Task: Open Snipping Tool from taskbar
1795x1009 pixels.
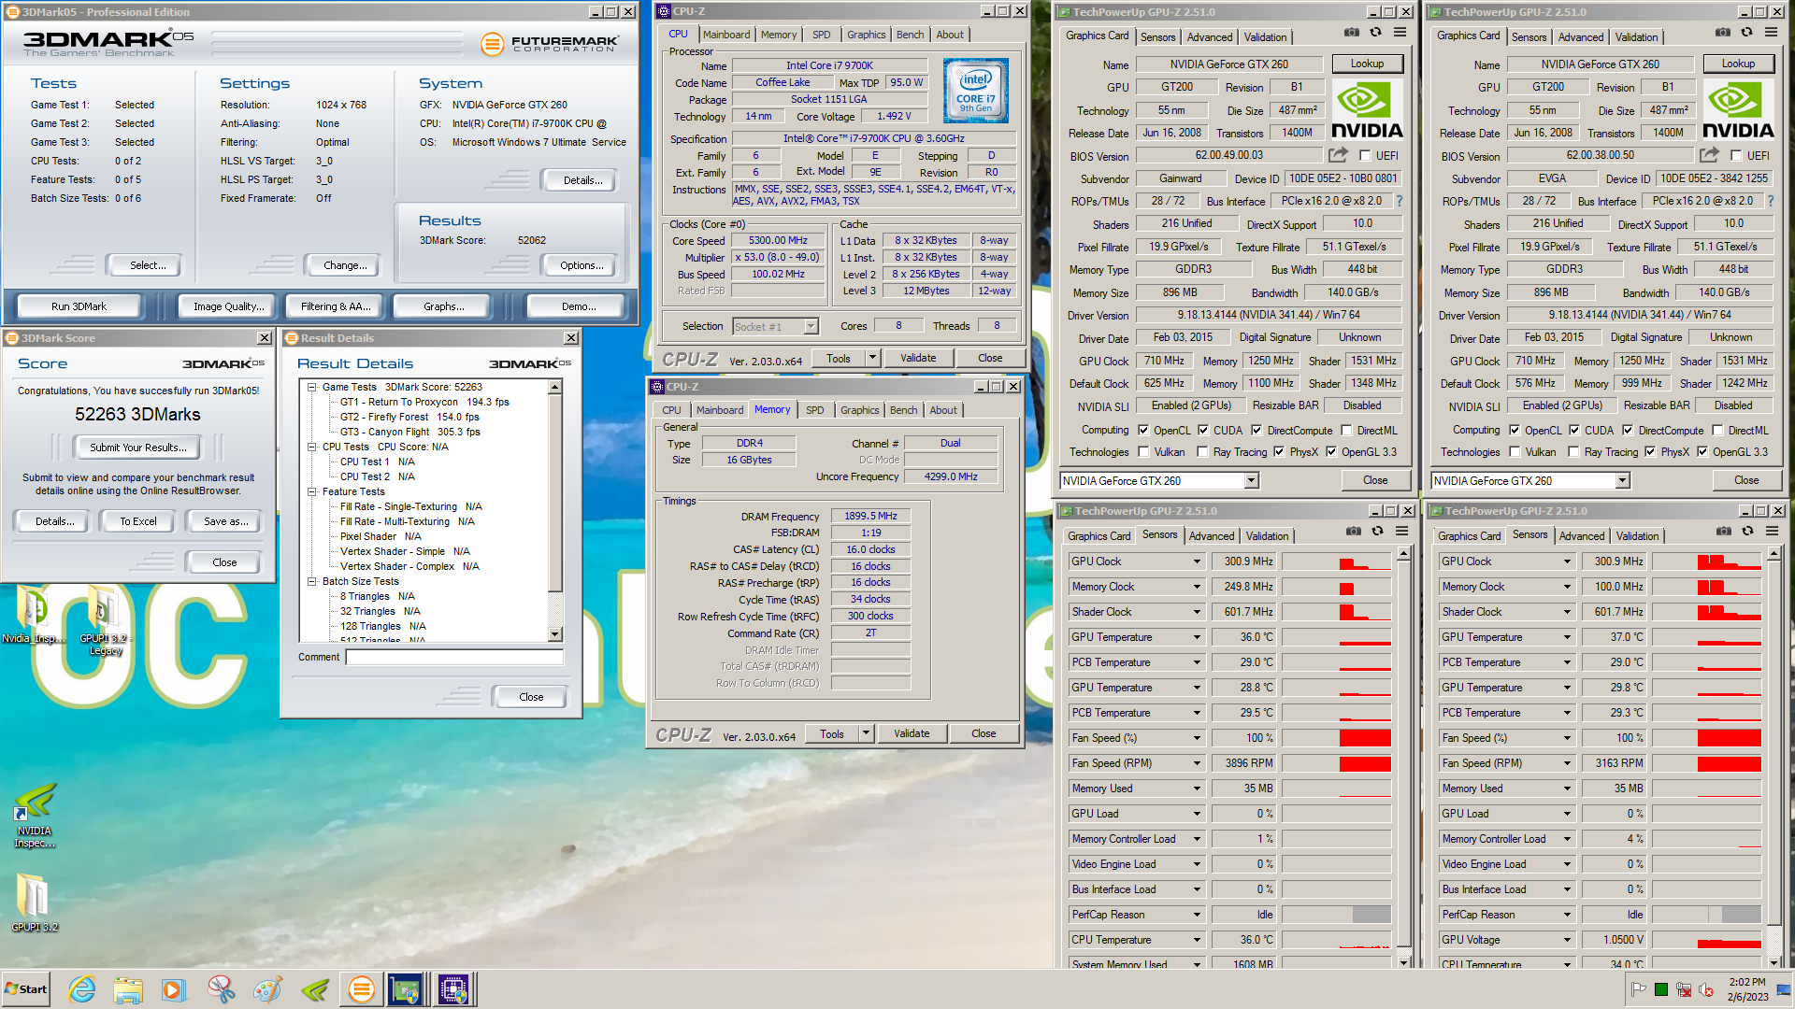Action: [222, 989]
